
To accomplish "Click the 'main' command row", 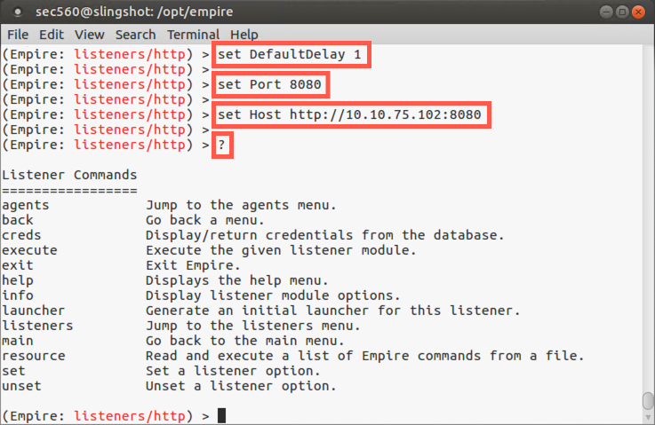I will 173,341.
